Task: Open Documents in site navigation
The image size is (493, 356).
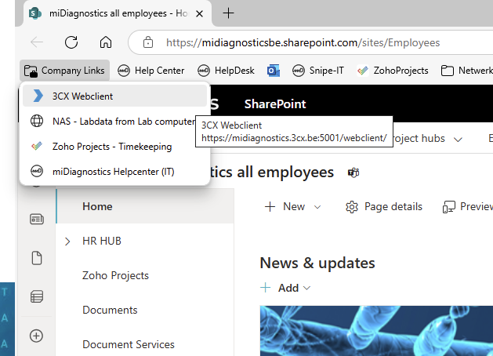Action: point(110,310)
